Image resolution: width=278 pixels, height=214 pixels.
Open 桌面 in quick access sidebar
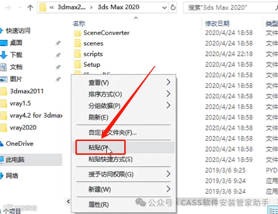coord(16,43)
